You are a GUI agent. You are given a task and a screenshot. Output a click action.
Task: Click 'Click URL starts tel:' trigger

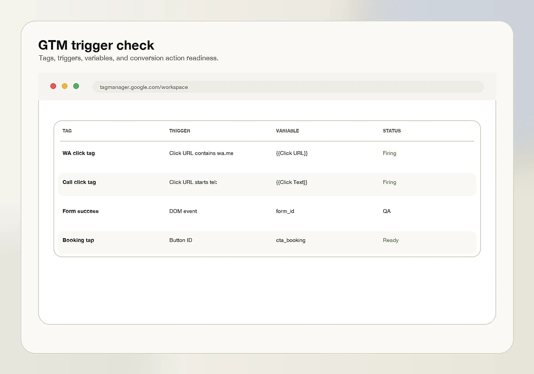click(x=193, y=182)
